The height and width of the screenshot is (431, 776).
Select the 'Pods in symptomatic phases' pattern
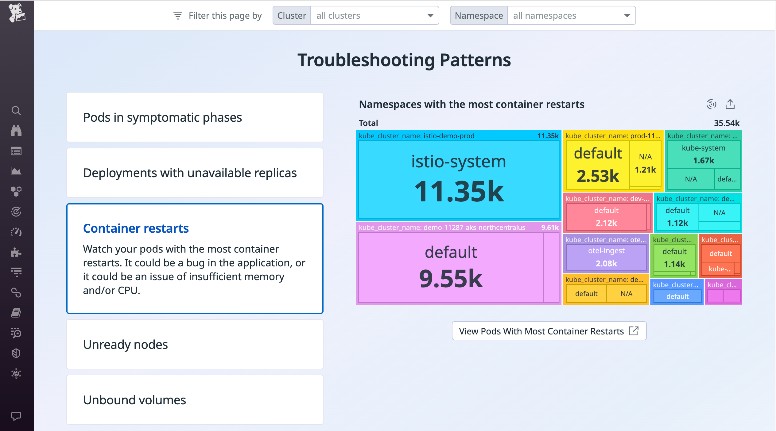pos(195,117)
